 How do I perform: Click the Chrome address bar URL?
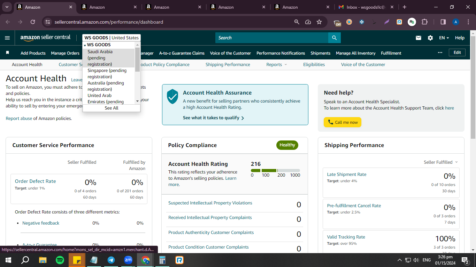[x=109, y=22]
